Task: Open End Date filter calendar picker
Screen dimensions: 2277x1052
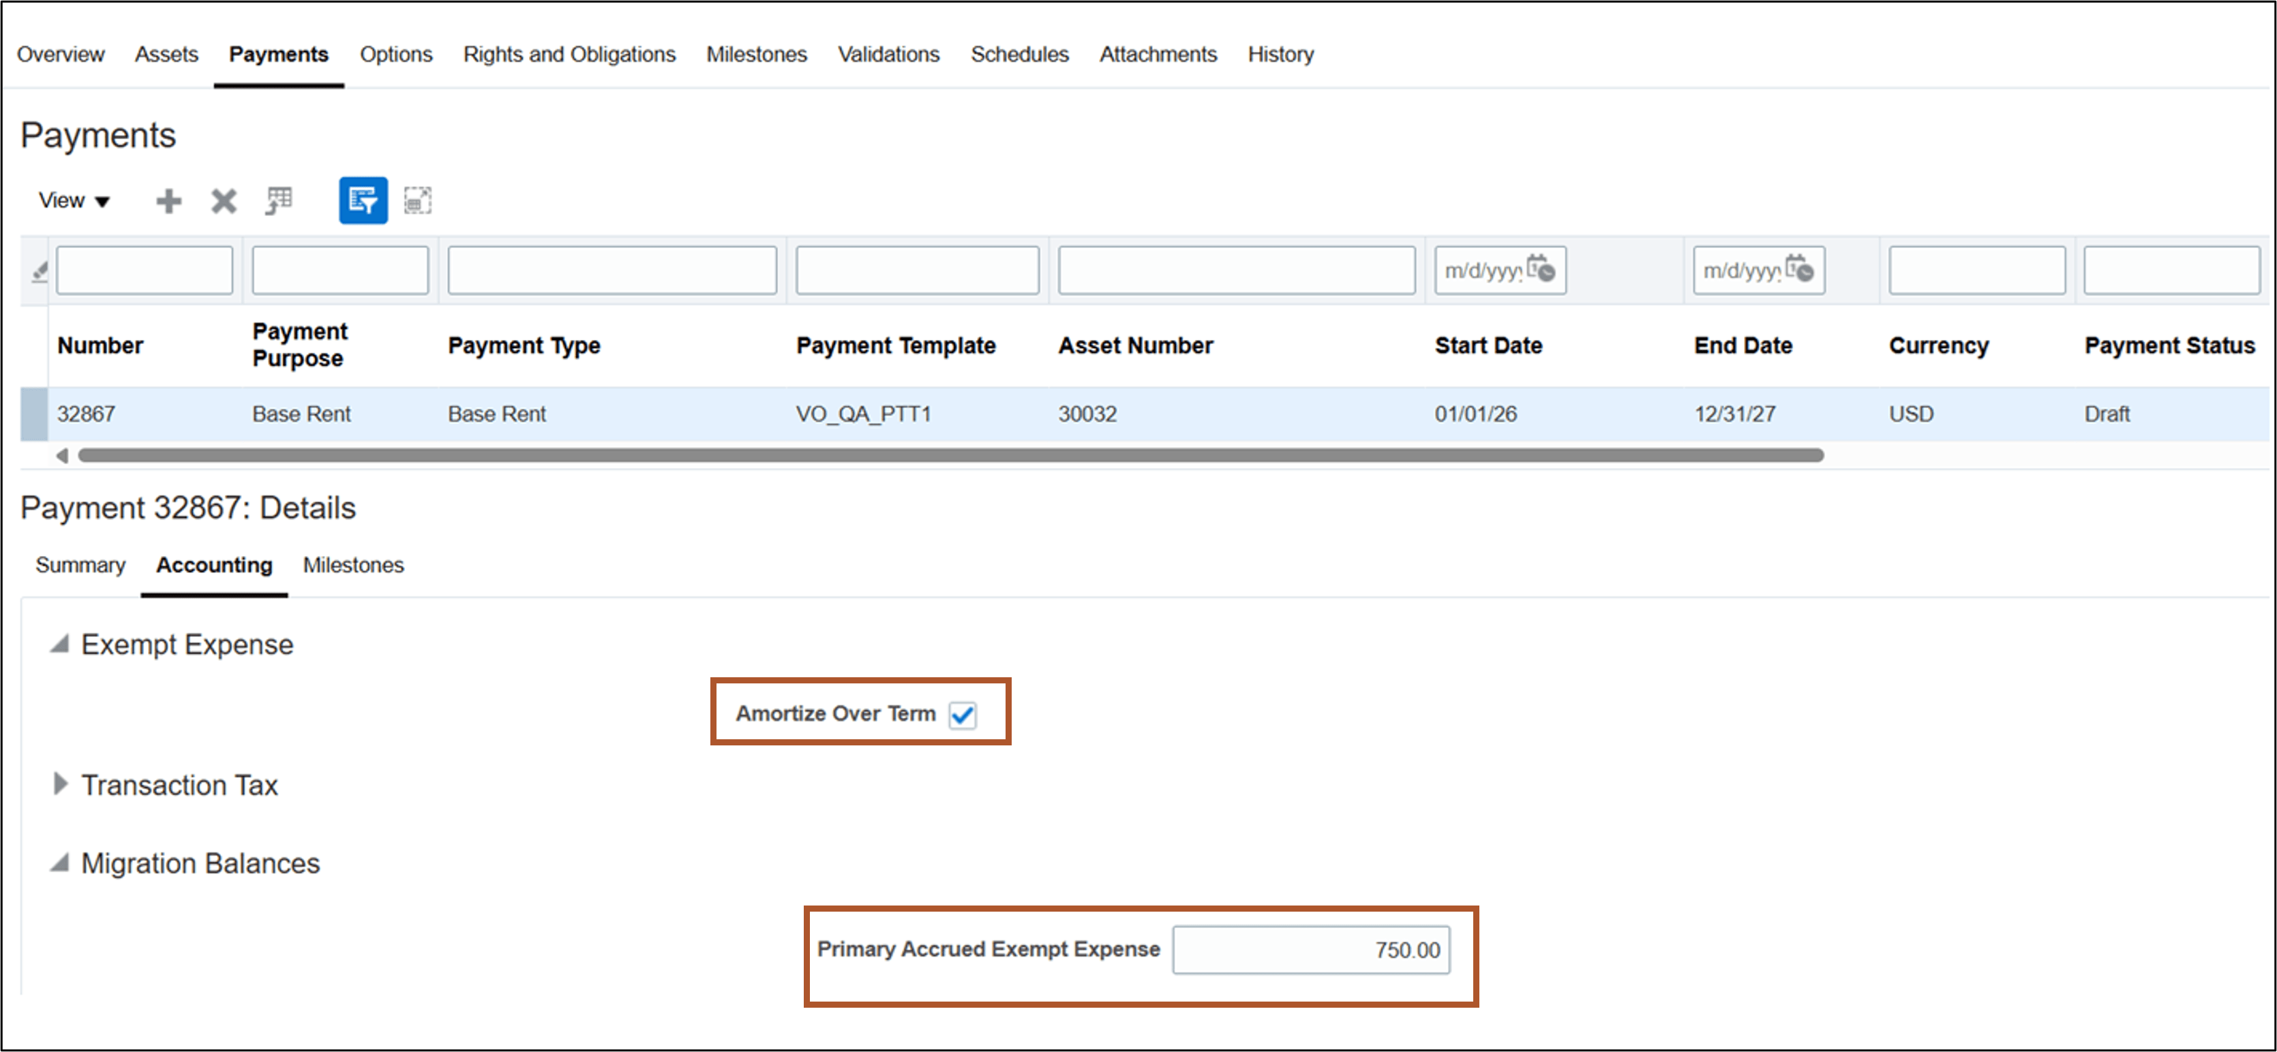Action: (x=1799, y=268)
